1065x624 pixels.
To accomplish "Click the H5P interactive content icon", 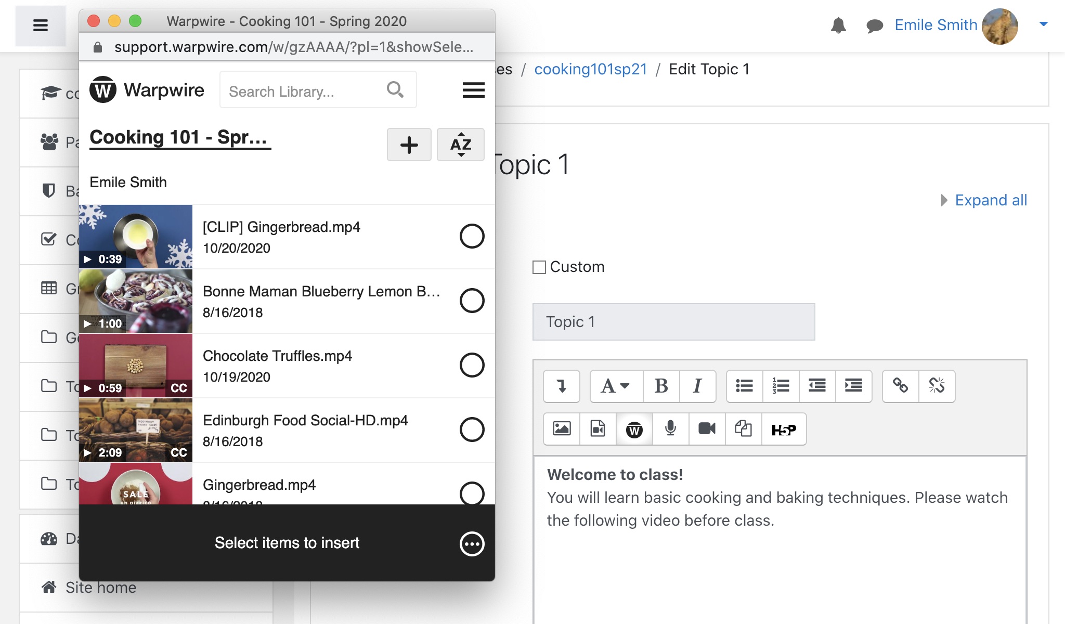I will [x=783, y=428].
